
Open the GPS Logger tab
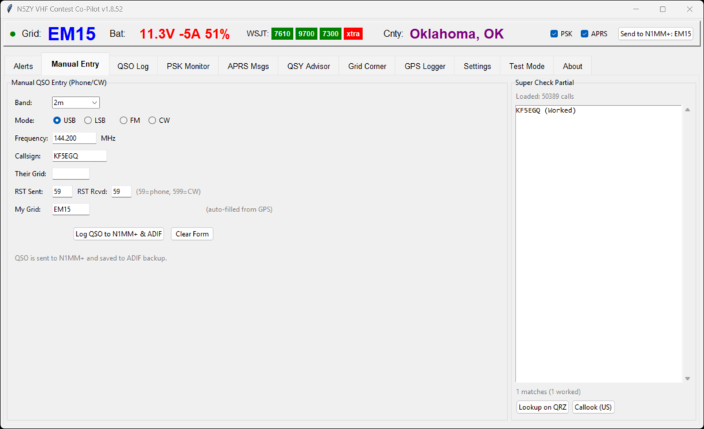tap(424, 67)
